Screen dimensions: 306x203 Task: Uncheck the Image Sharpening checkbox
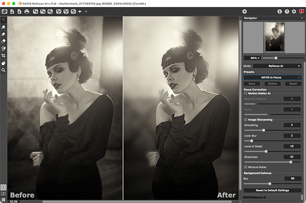point(246,120)
